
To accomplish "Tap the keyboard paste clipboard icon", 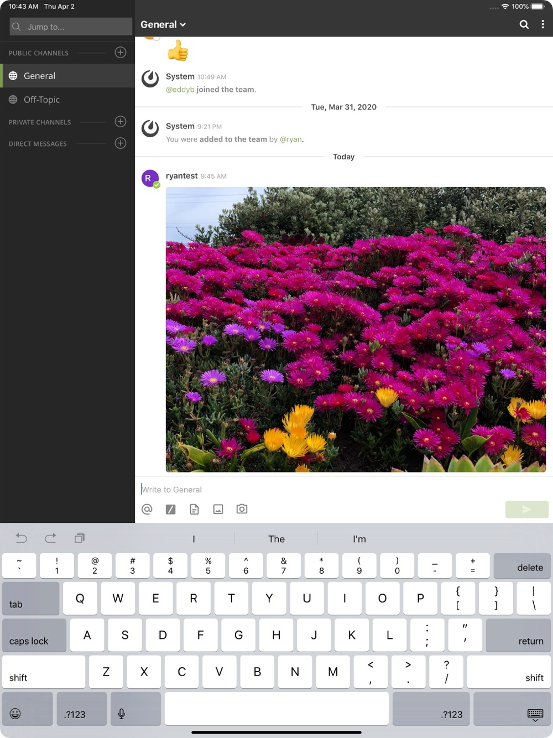I will (80, 538).
